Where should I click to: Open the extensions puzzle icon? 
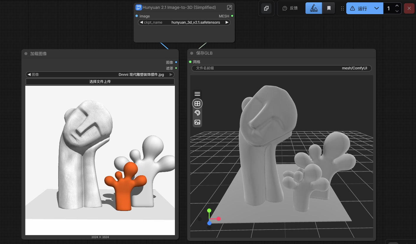click(x=266, y=8)
